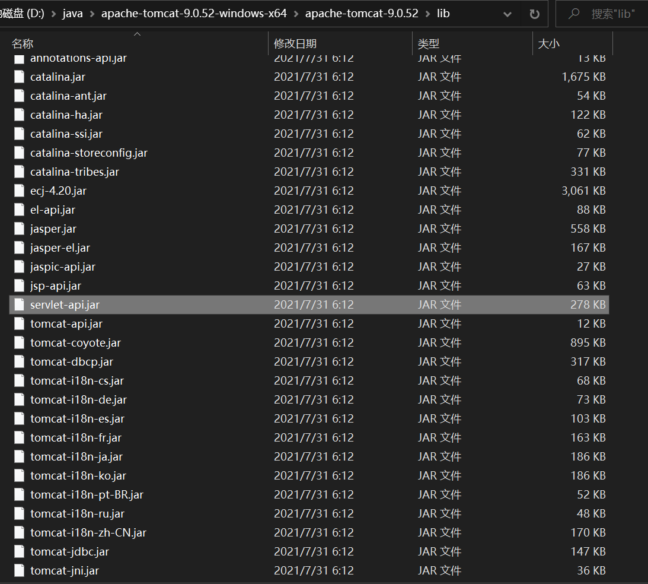Select the lib breadcrumb segment
Screen dimensions: 648x584
443,14
